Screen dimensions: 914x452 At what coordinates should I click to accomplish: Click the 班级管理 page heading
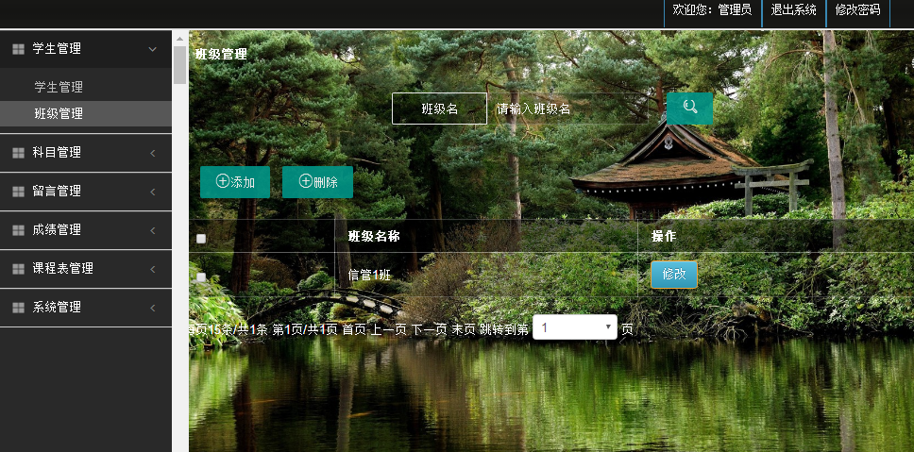(x=221, y=55)
